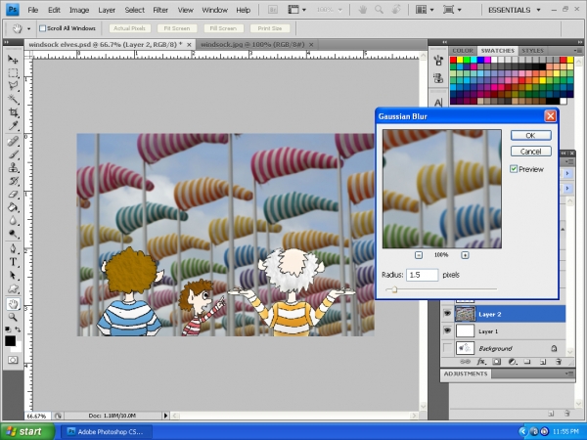This screenshot has height=440, width=587.
Task: Pick the red swatch in Swatches panel
Action: (x=453, y=60)
